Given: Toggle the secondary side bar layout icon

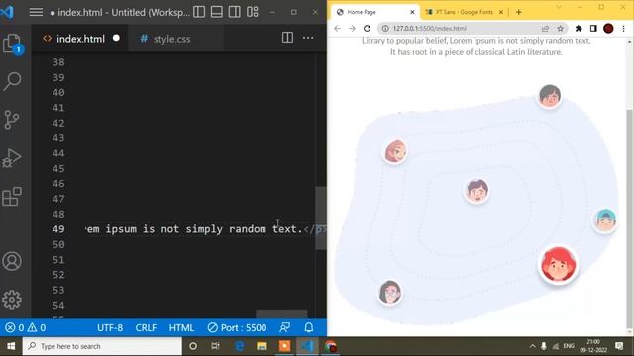Looking at the screenshot, I should (234, 12).
